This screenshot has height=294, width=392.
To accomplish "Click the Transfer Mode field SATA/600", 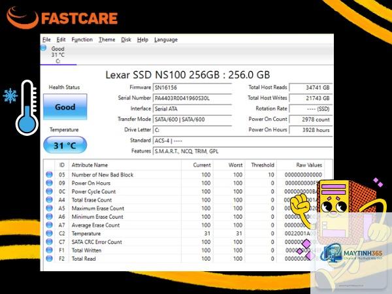I will [x=192, y=120].
